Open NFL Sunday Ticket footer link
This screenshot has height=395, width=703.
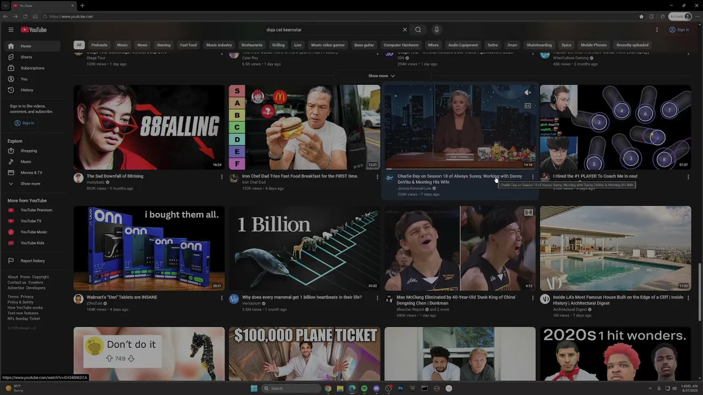(24, 319)
